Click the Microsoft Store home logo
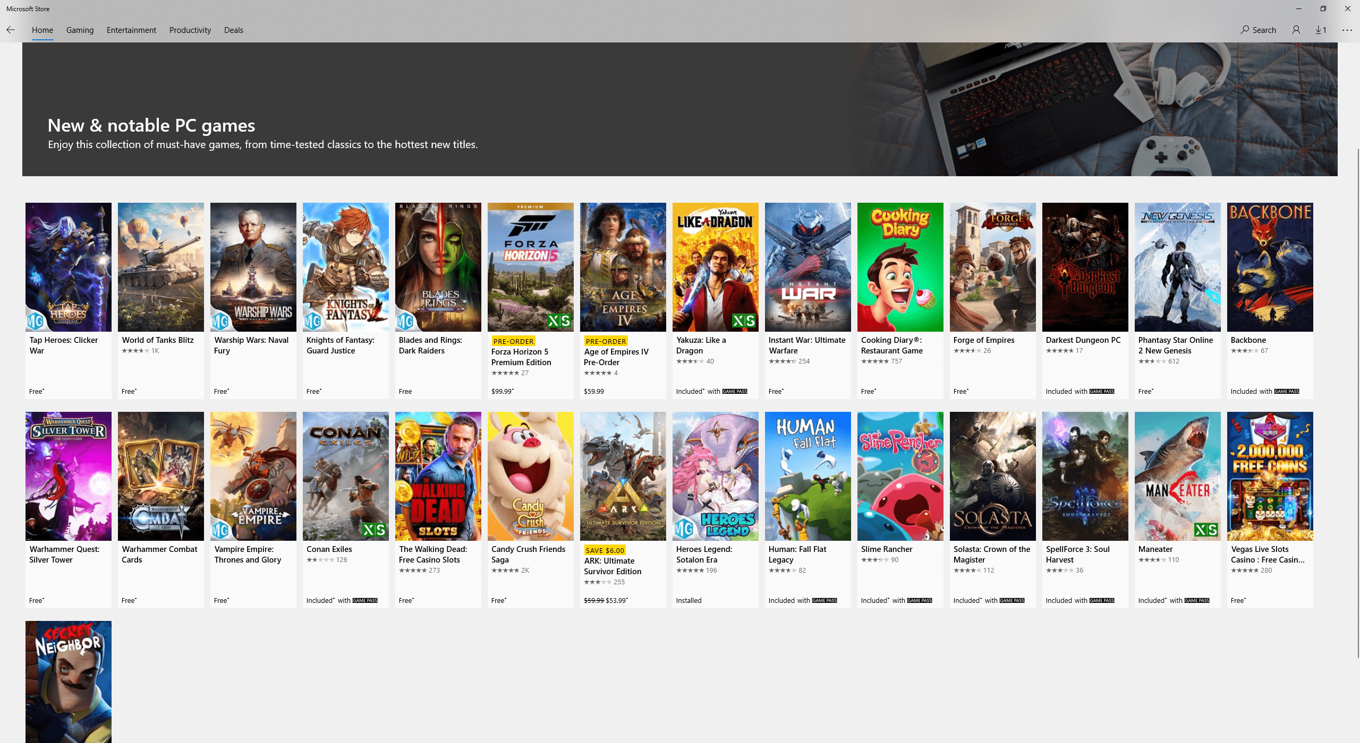 coord(42,29)
